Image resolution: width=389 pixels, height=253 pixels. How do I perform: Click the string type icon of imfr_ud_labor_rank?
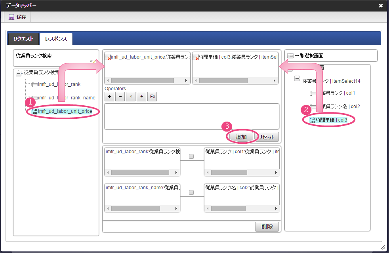click(x=34, y=85)
